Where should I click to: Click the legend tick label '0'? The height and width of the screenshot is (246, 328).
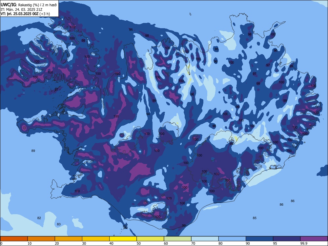click(1, 243)
